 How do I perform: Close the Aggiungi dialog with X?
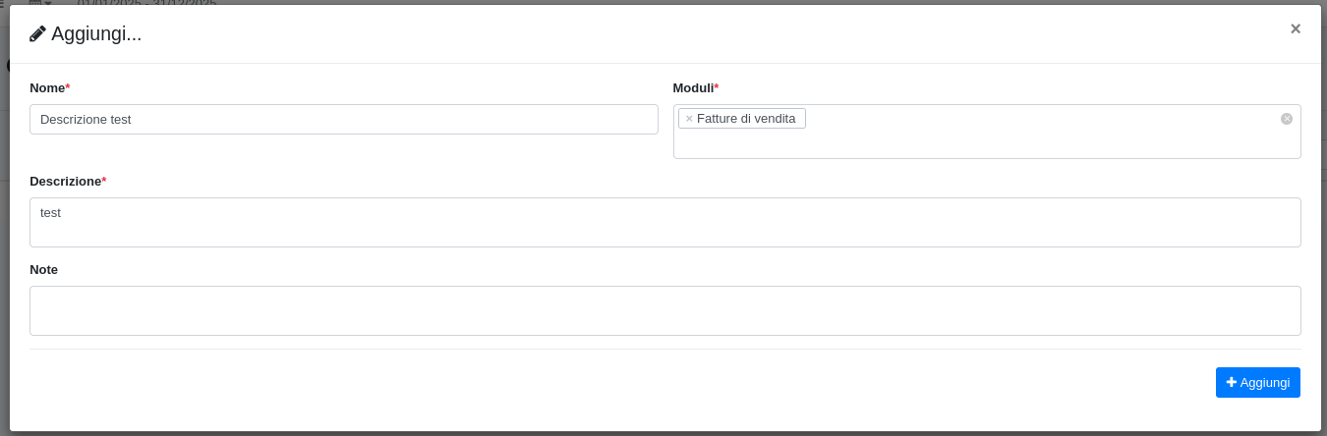click(1295, 28)
